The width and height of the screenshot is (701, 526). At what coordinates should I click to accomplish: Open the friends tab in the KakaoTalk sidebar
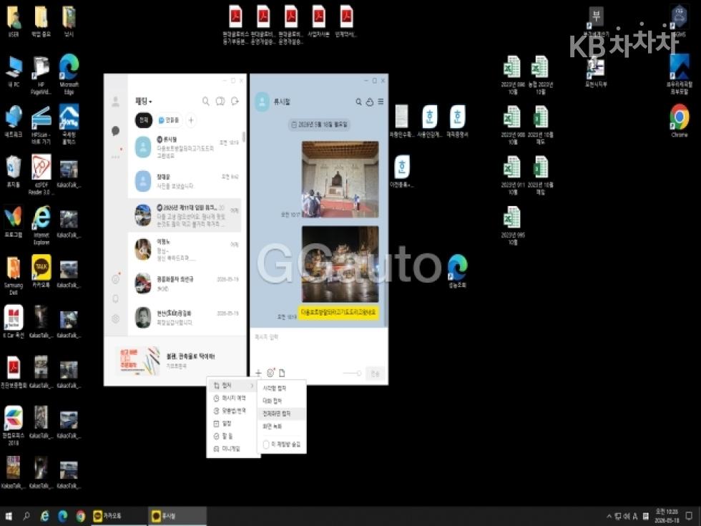115,102
